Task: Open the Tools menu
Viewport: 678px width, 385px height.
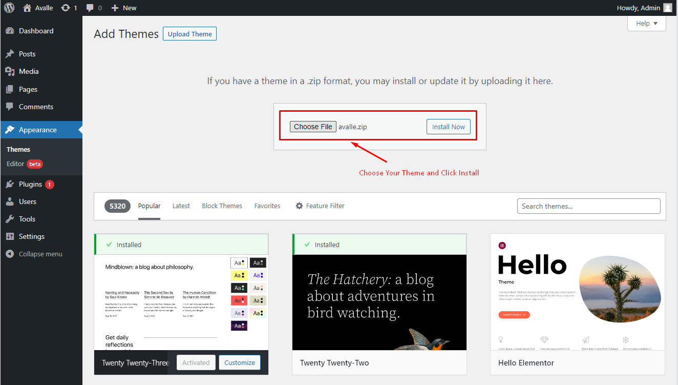Action: 41,219
